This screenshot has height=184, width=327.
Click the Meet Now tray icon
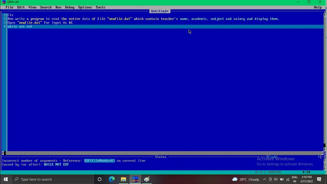(x=270, y=179)
